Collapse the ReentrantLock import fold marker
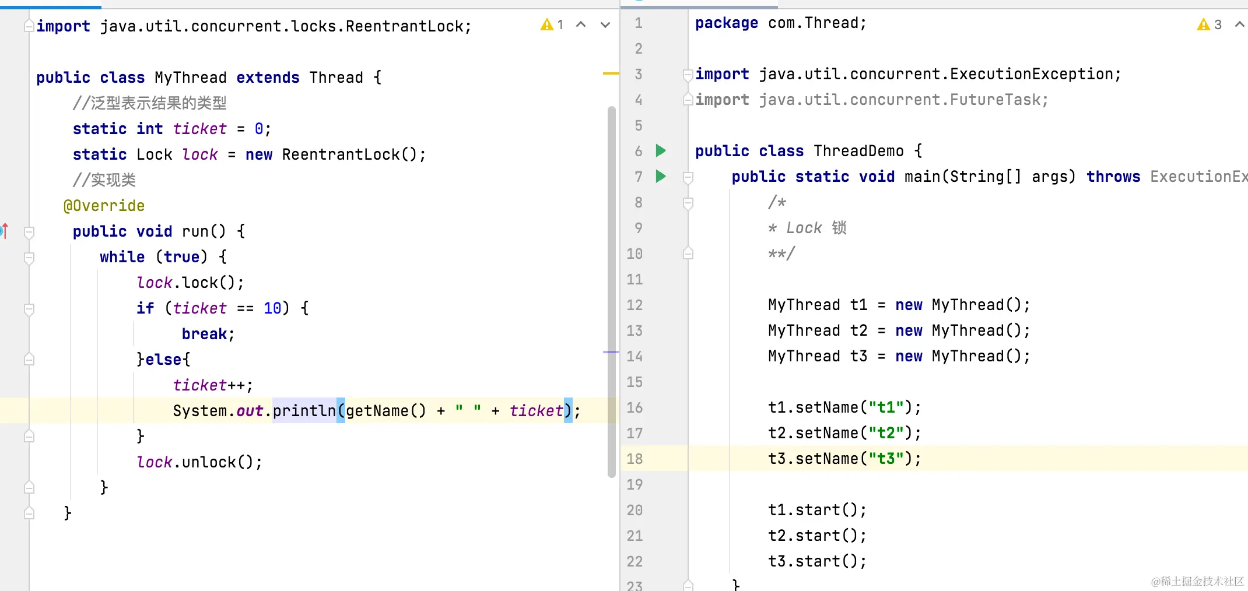Screen dimensions: 1248x591 point(29,26)
